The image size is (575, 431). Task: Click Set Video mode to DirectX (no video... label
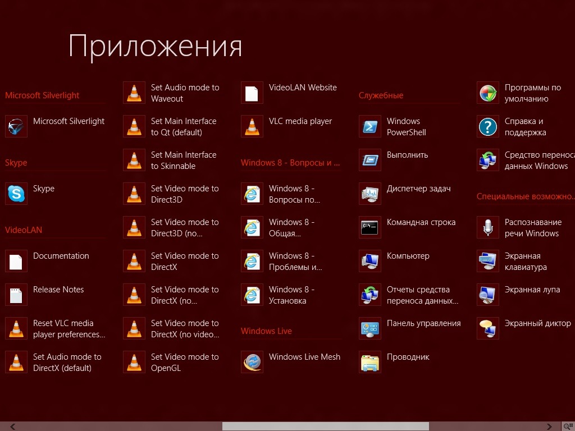(x=185, y=329)
